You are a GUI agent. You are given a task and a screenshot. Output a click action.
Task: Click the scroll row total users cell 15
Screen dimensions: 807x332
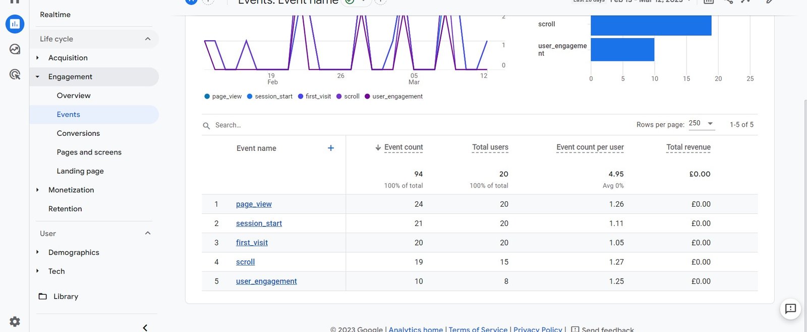tap(504, 262)
